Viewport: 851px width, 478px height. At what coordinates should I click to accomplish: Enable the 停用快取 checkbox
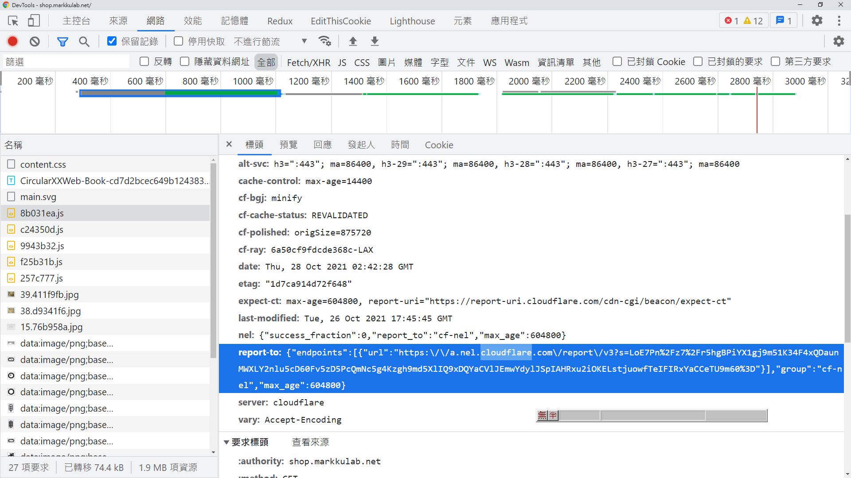click(x=179, y=41)
